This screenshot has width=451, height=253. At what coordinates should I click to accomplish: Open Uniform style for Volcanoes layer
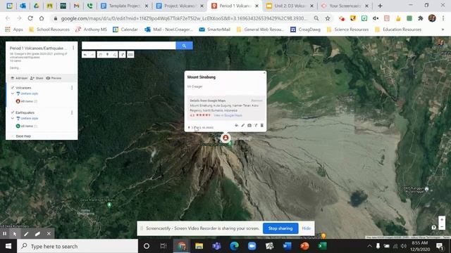(x=27, y=93)
